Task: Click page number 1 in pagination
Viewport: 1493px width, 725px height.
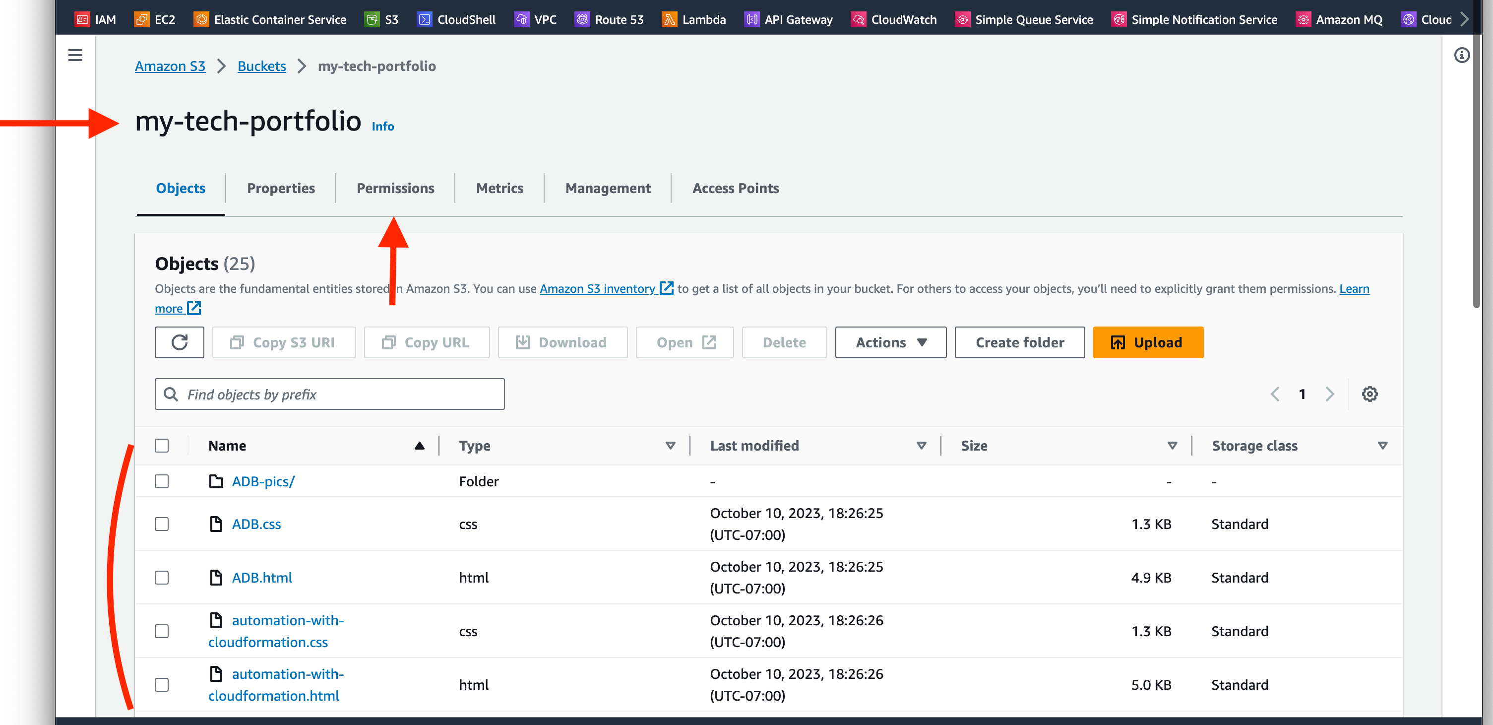Action: (x=1303, y=394)
